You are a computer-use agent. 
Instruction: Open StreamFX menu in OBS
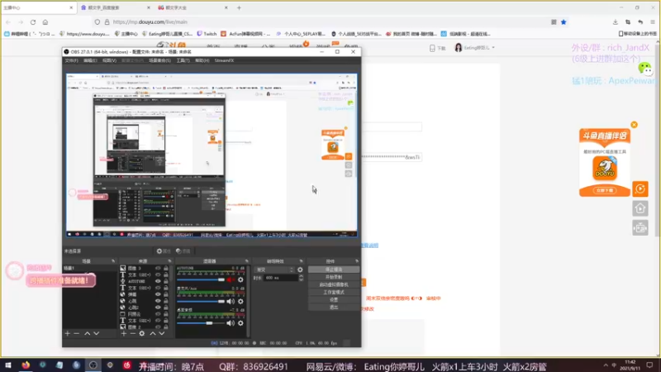pyautogui.click(x=224, y=60)
